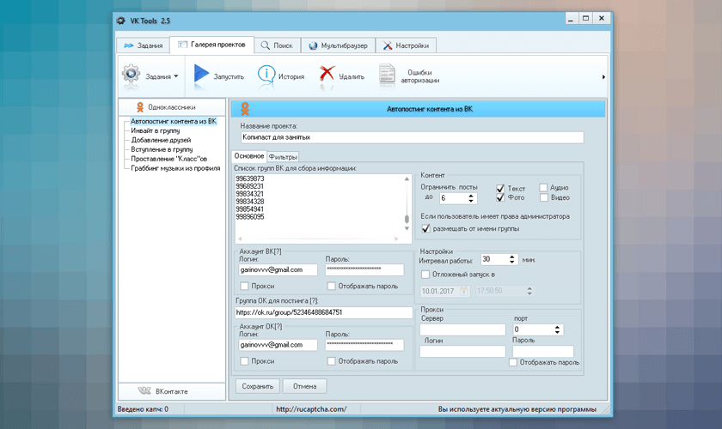Uncheck the Текст content checkbox

500,188
